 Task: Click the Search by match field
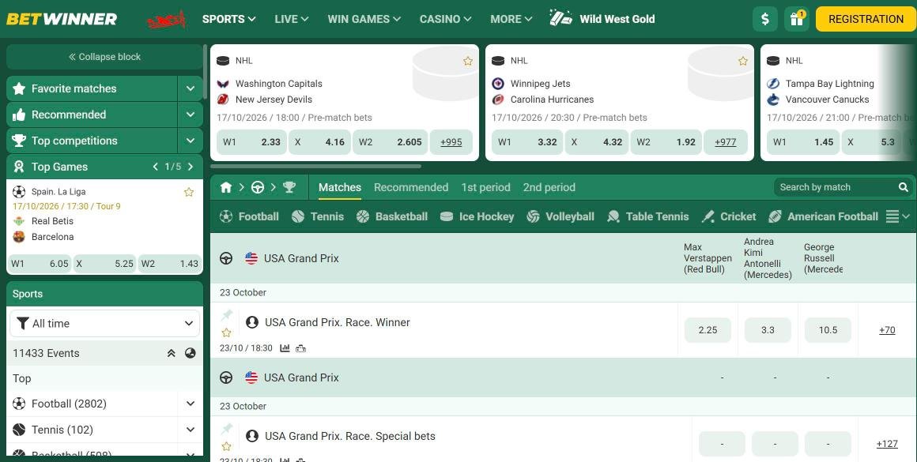click(x=836, y=187)
